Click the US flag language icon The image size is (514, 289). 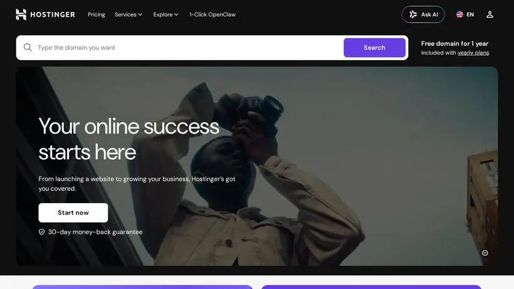pos(459,14)
